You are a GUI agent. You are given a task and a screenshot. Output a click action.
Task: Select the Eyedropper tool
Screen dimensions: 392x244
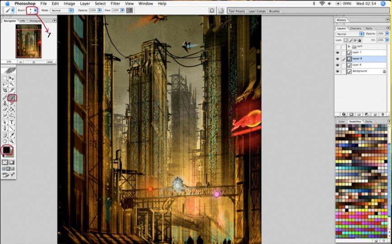tap(12, 136)
